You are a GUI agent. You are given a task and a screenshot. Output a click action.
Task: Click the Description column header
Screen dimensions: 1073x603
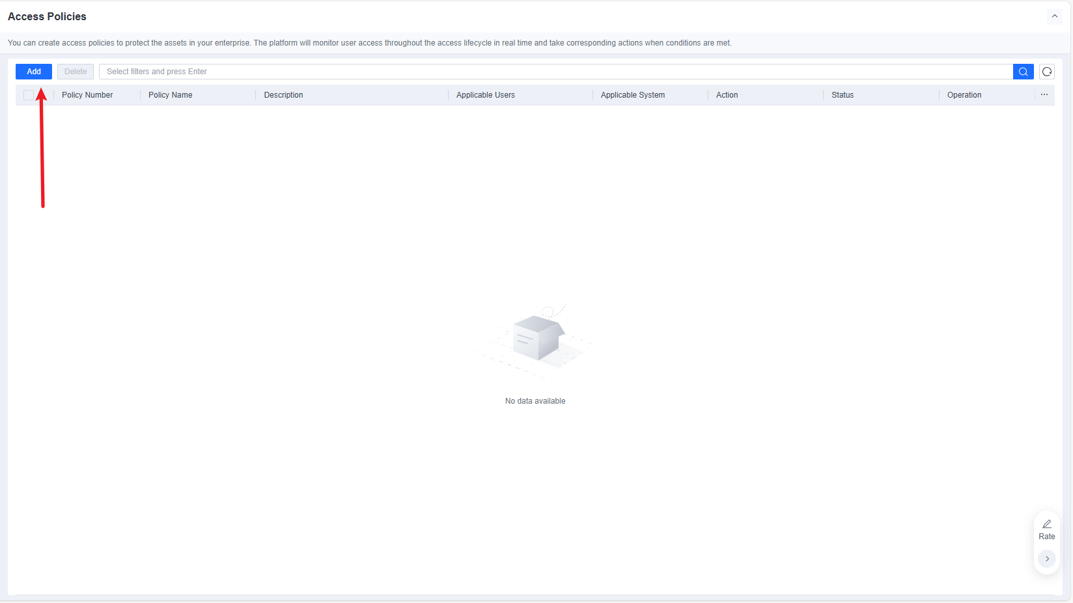(x=283, y=95)
